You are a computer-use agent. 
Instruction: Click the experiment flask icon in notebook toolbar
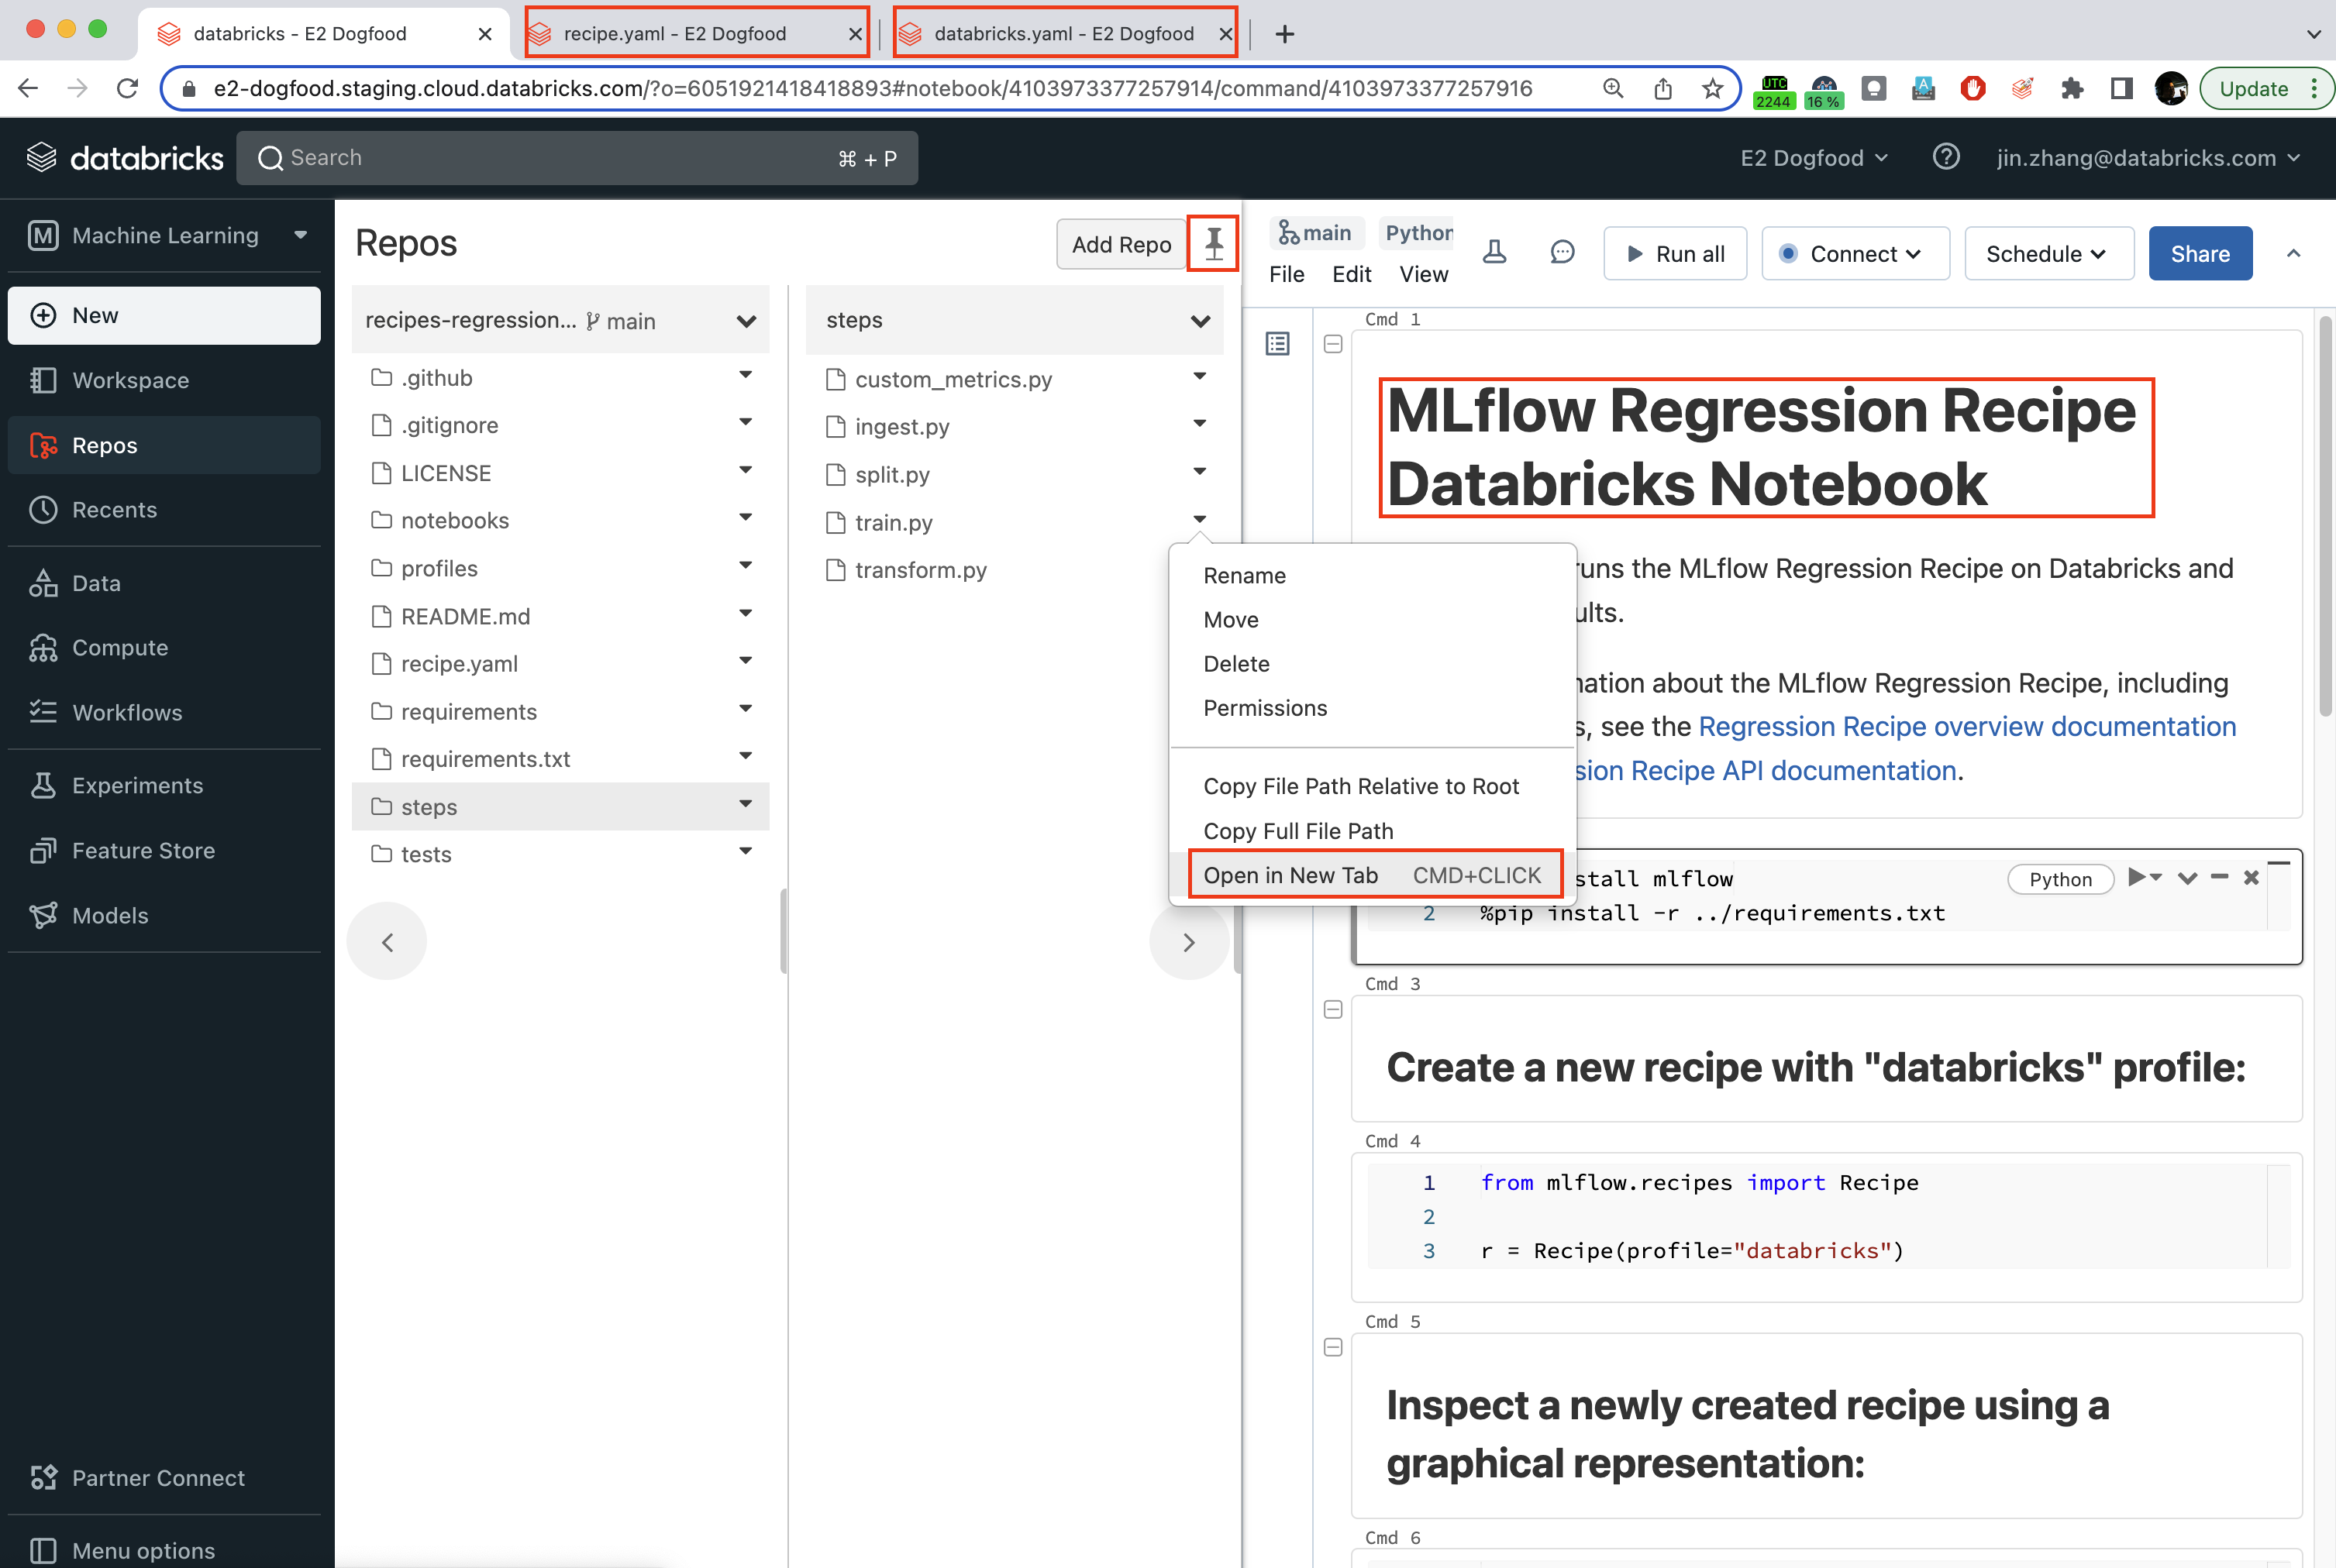point(1494,252)
